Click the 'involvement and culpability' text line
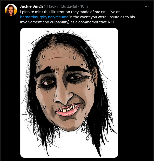 coord(45,22)
